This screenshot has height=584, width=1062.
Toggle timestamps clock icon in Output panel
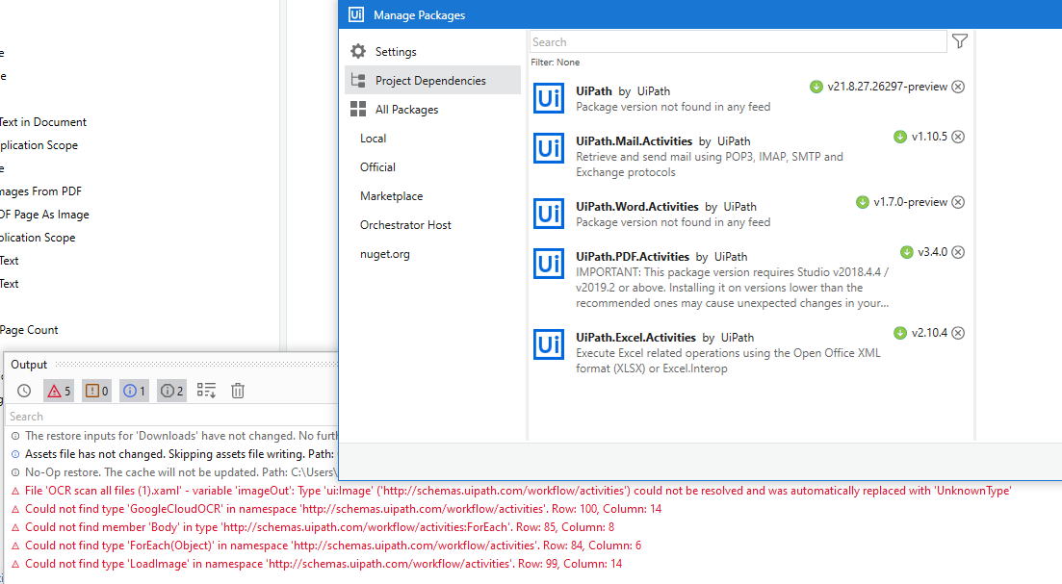coord(24,391)
